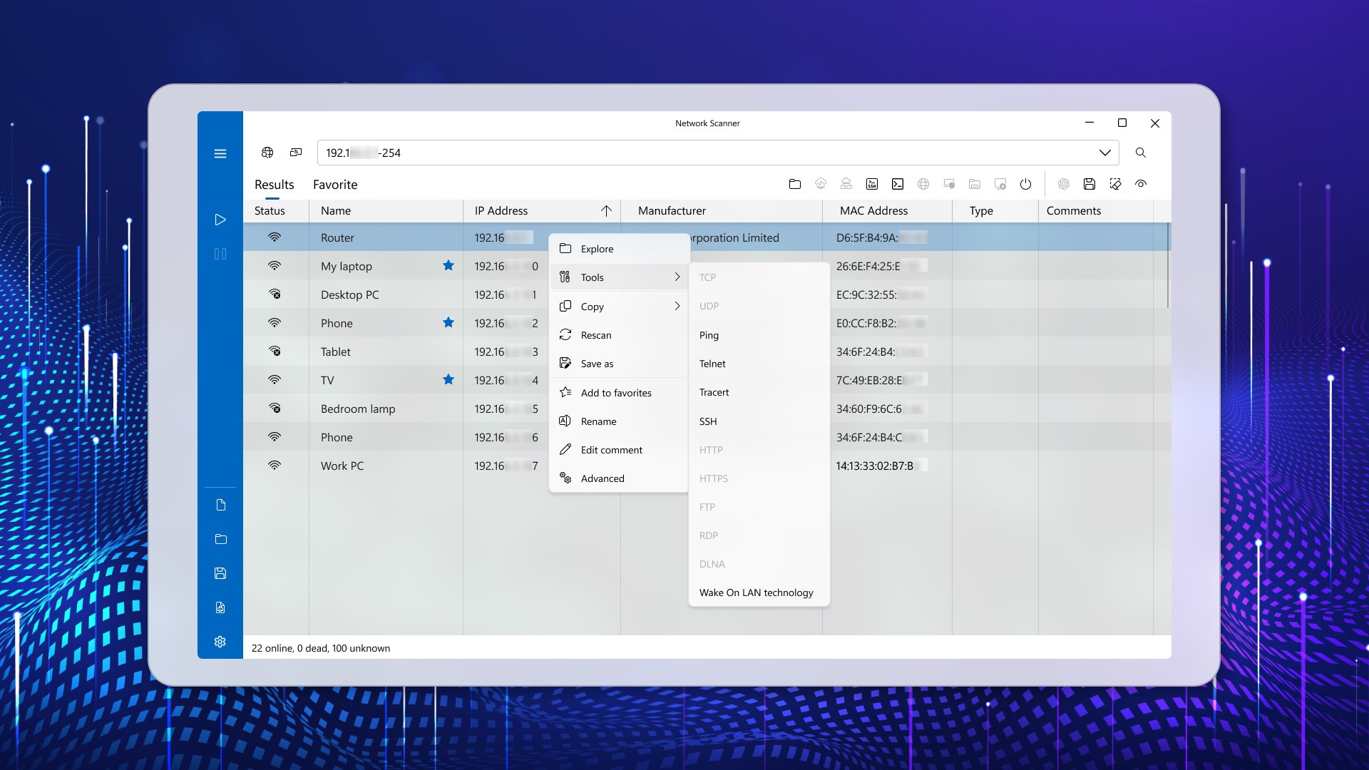Open the command terminal icon on the toolbar
1369x770 pixels.
tap(897, 184)
